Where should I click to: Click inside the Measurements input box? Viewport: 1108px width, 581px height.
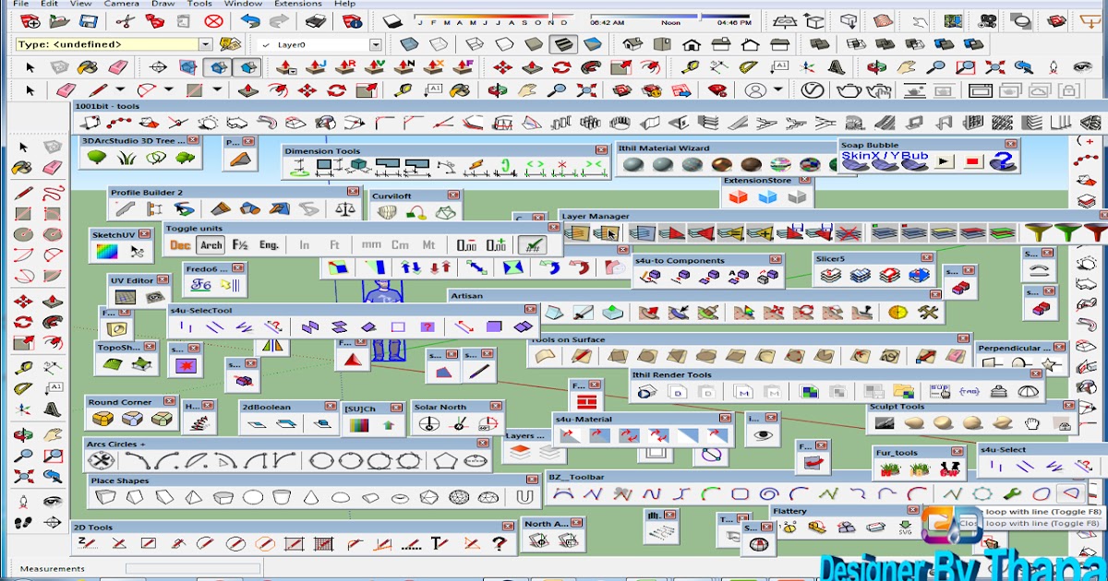click(x=193, y=569)
